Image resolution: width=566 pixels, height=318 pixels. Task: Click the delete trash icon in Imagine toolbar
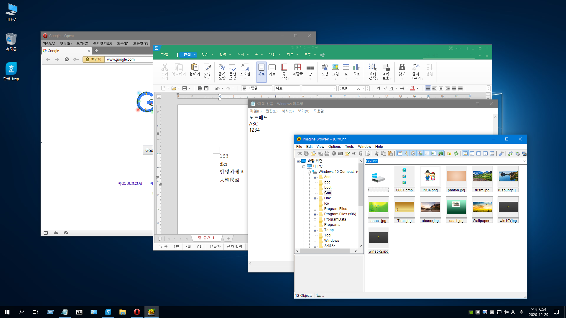point(361,153)
